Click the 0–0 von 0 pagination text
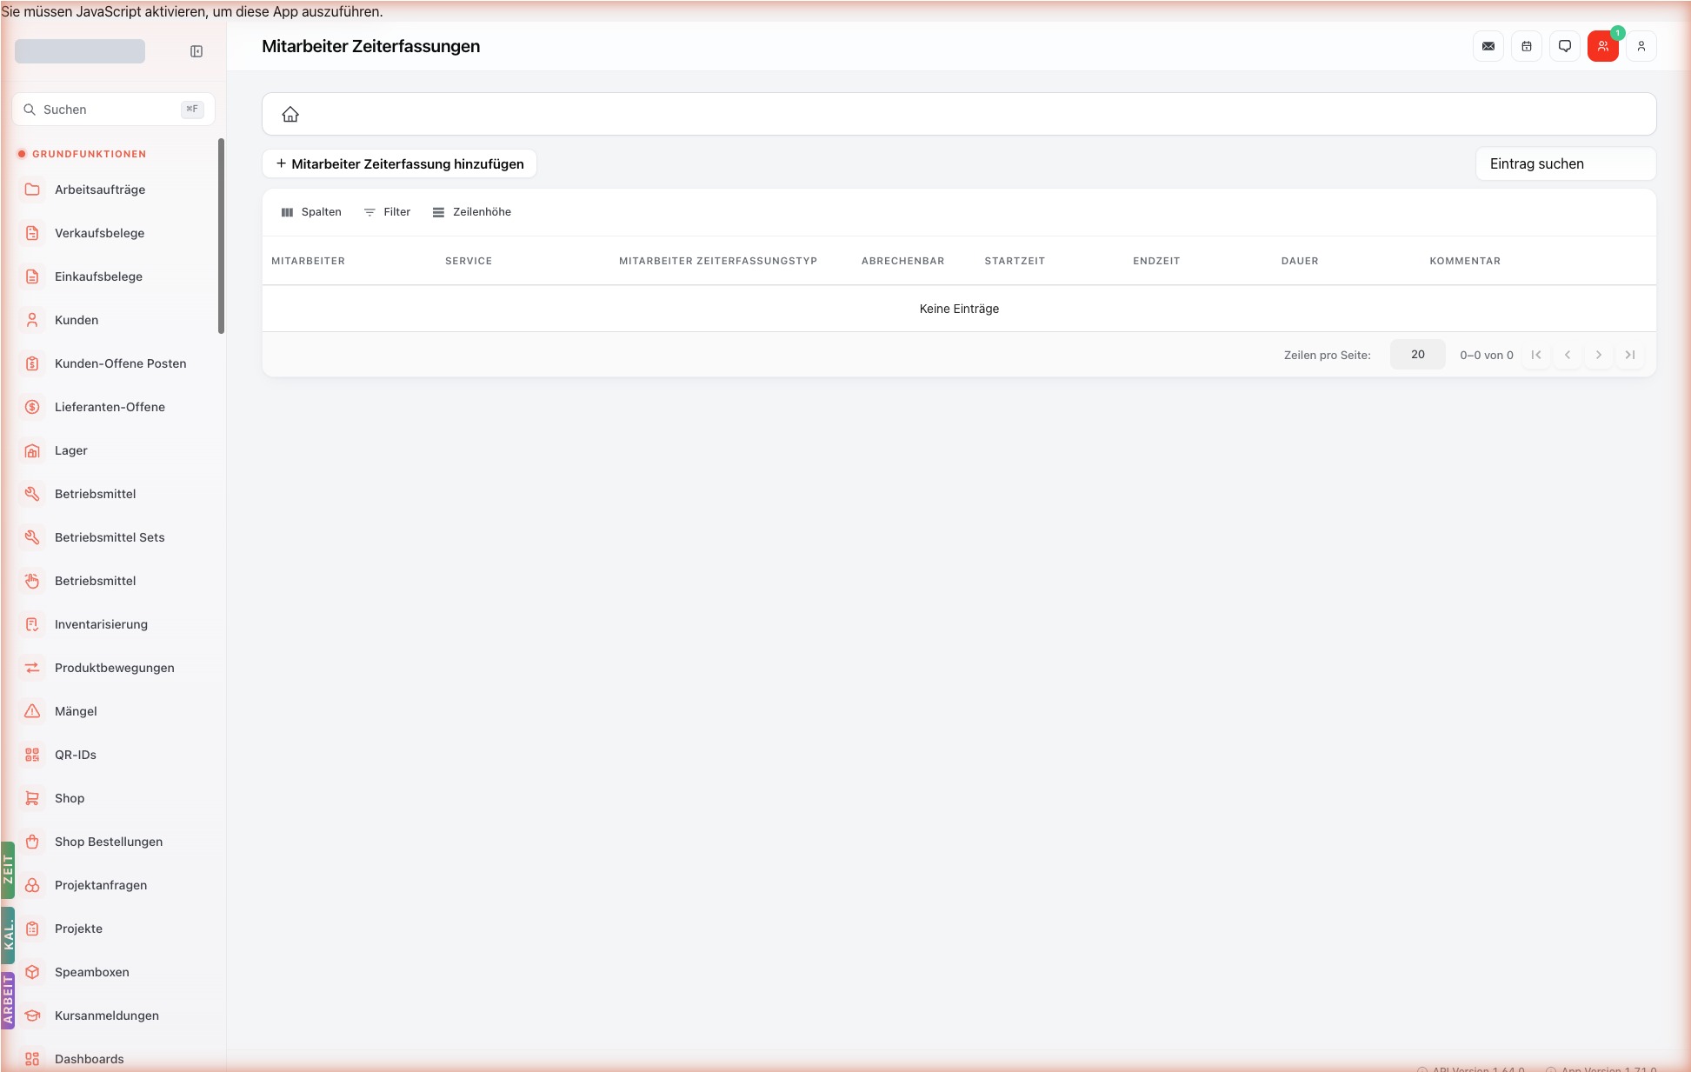The image size is (1691, 1072). point(1487,355)
